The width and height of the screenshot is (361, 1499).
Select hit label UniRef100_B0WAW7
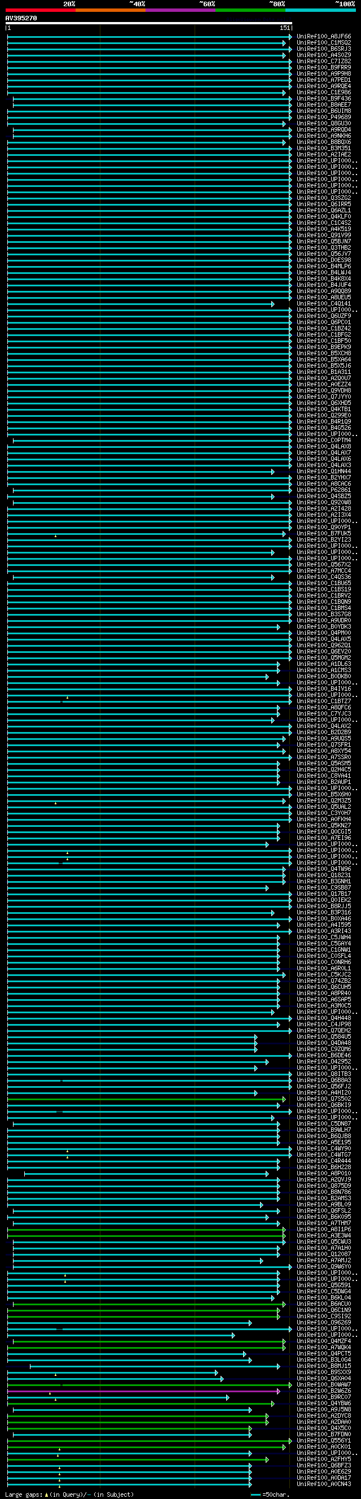coord(324,1384)
